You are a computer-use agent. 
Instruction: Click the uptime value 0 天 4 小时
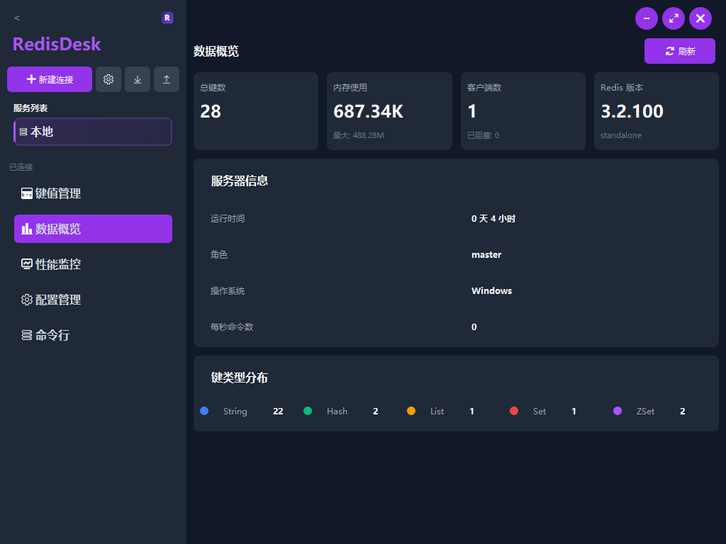tap(493, 219)
